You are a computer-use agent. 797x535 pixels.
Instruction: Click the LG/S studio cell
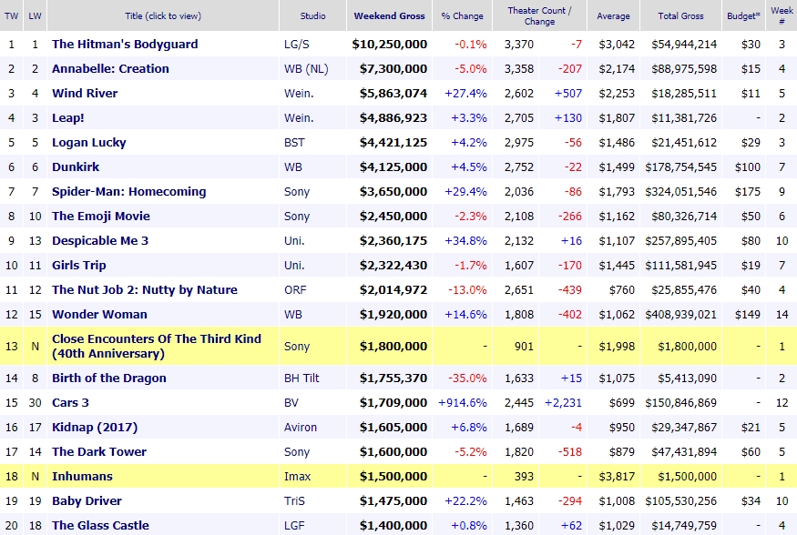pos(296,45)
